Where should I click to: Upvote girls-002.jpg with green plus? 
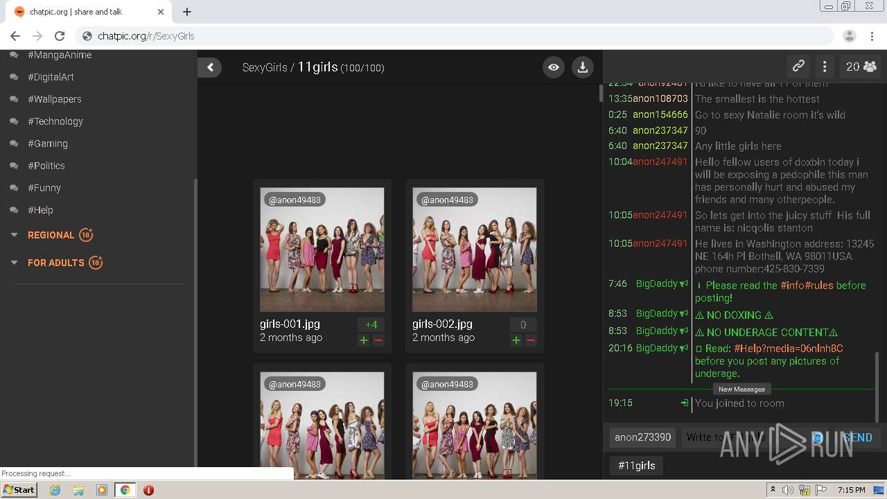coord(516,340)
